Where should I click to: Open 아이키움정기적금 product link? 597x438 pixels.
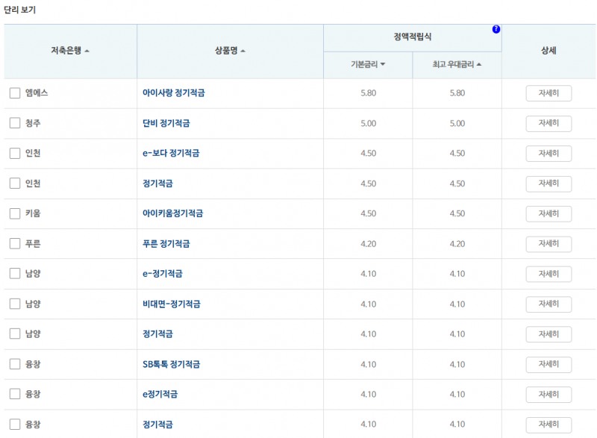coord(173,213)
